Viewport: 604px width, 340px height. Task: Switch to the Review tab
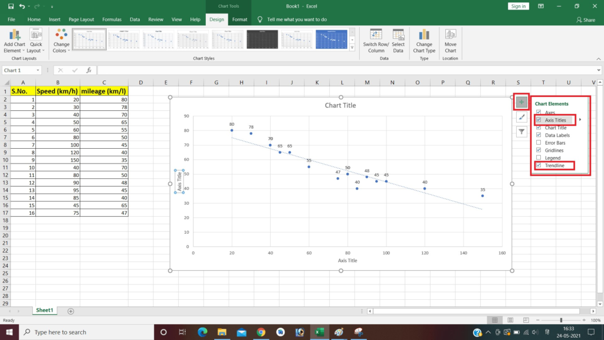click(156, 19)
